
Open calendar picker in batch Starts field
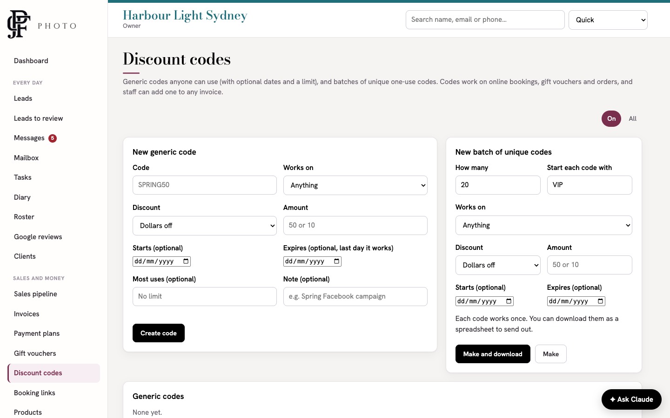[x=509, y=301]
